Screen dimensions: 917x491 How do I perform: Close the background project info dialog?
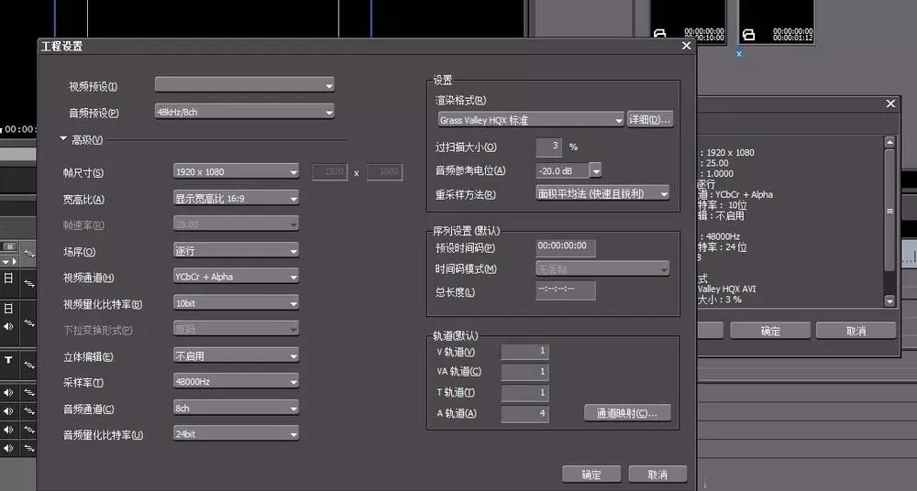[890, 104]
